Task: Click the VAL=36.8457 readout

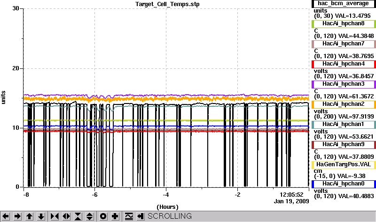Action: tap(356, 76)
